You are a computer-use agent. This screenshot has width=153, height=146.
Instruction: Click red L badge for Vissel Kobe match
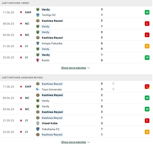coord(147,121)
